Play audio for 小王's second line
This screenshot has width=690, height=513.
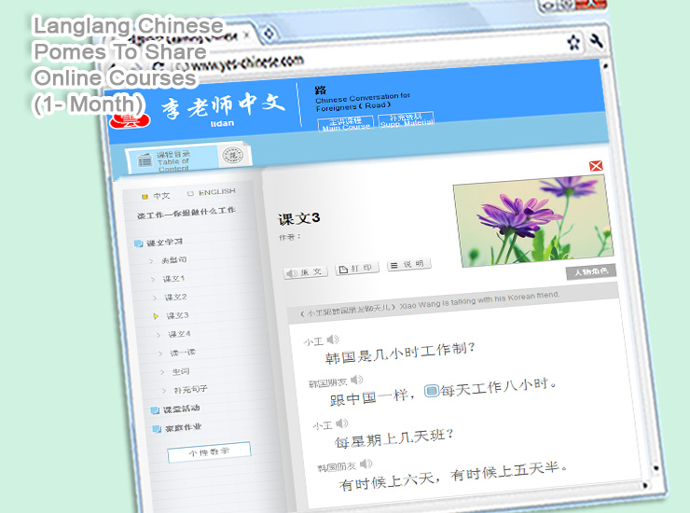pyautogui.click(x=342, y=423)
